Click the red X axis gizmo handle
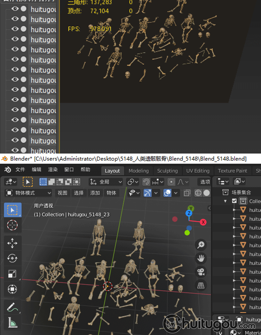Viewport: 261px width, 335px height. pyautogui.click(x=203, y=222)
